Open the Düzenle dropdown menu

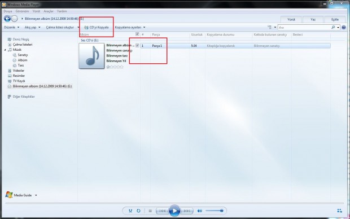[x=12, y=27]
